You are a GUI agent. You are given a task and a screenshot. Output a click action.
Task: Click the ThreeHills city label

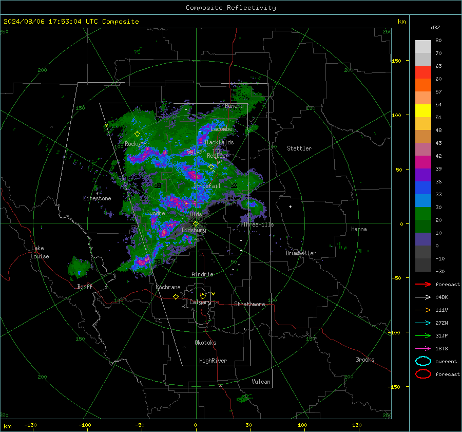[x=258, y=224]
